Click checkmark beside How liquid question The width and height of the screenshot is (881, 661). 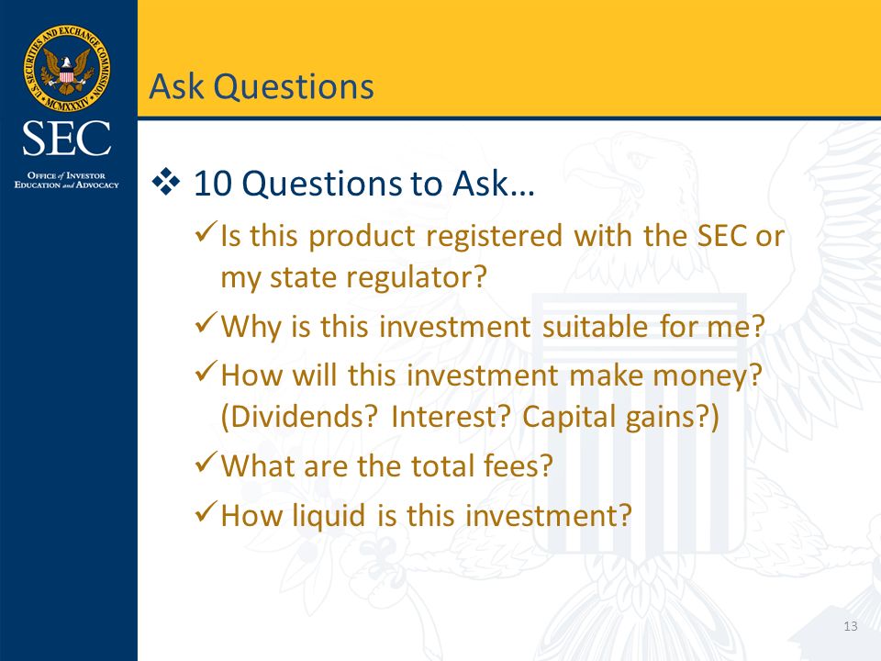[x=206, y=511]
